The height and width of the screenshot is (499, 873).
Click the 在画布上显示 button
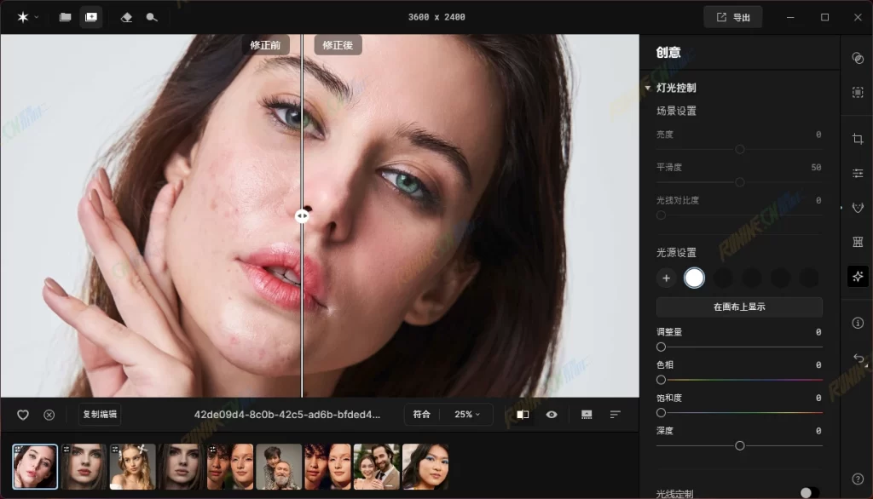[x=738, y=307]
